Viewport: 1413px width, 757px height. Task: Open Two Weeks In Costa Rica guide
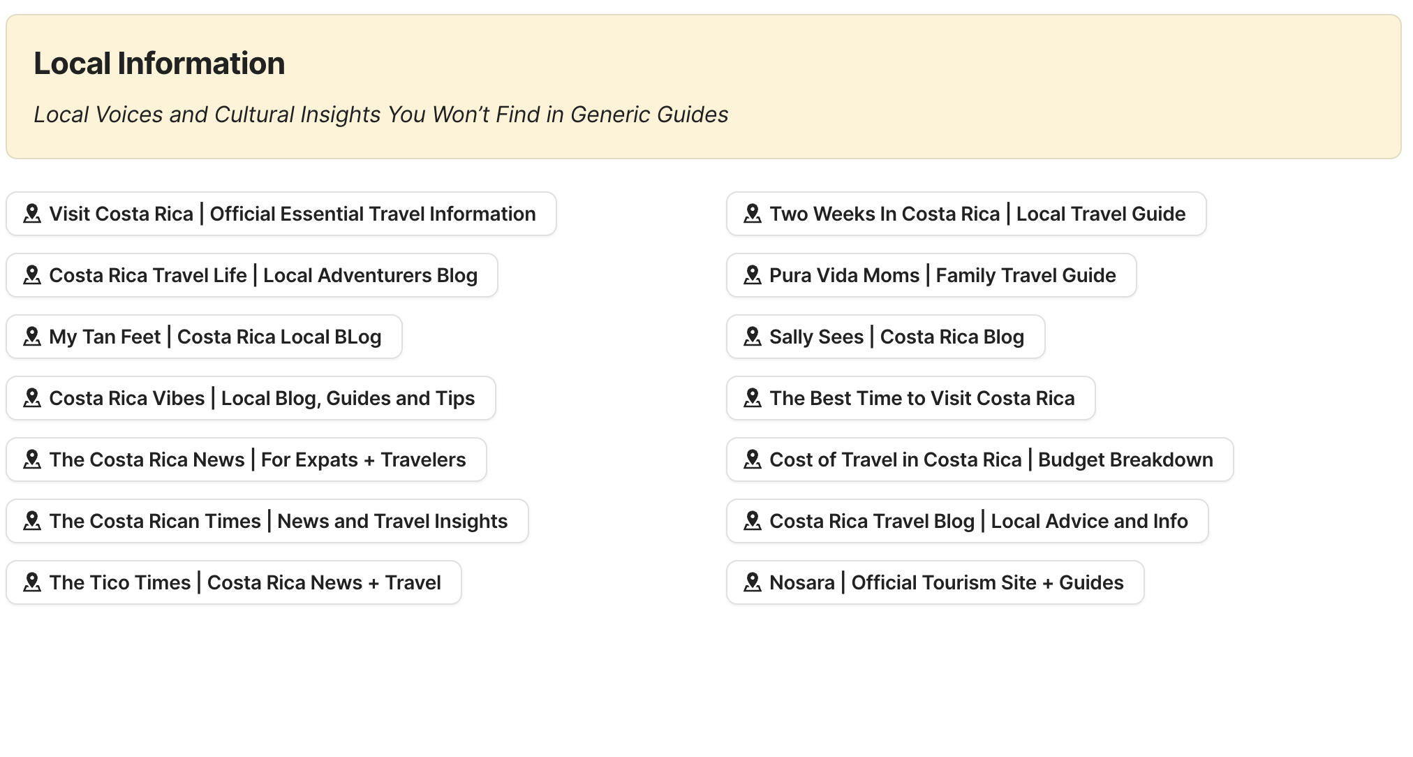[966, 214]
